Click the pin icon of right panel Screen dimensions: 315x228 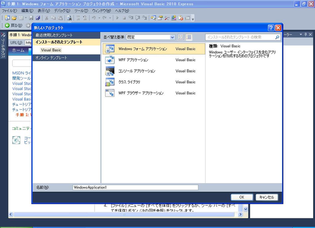(306, 35)
